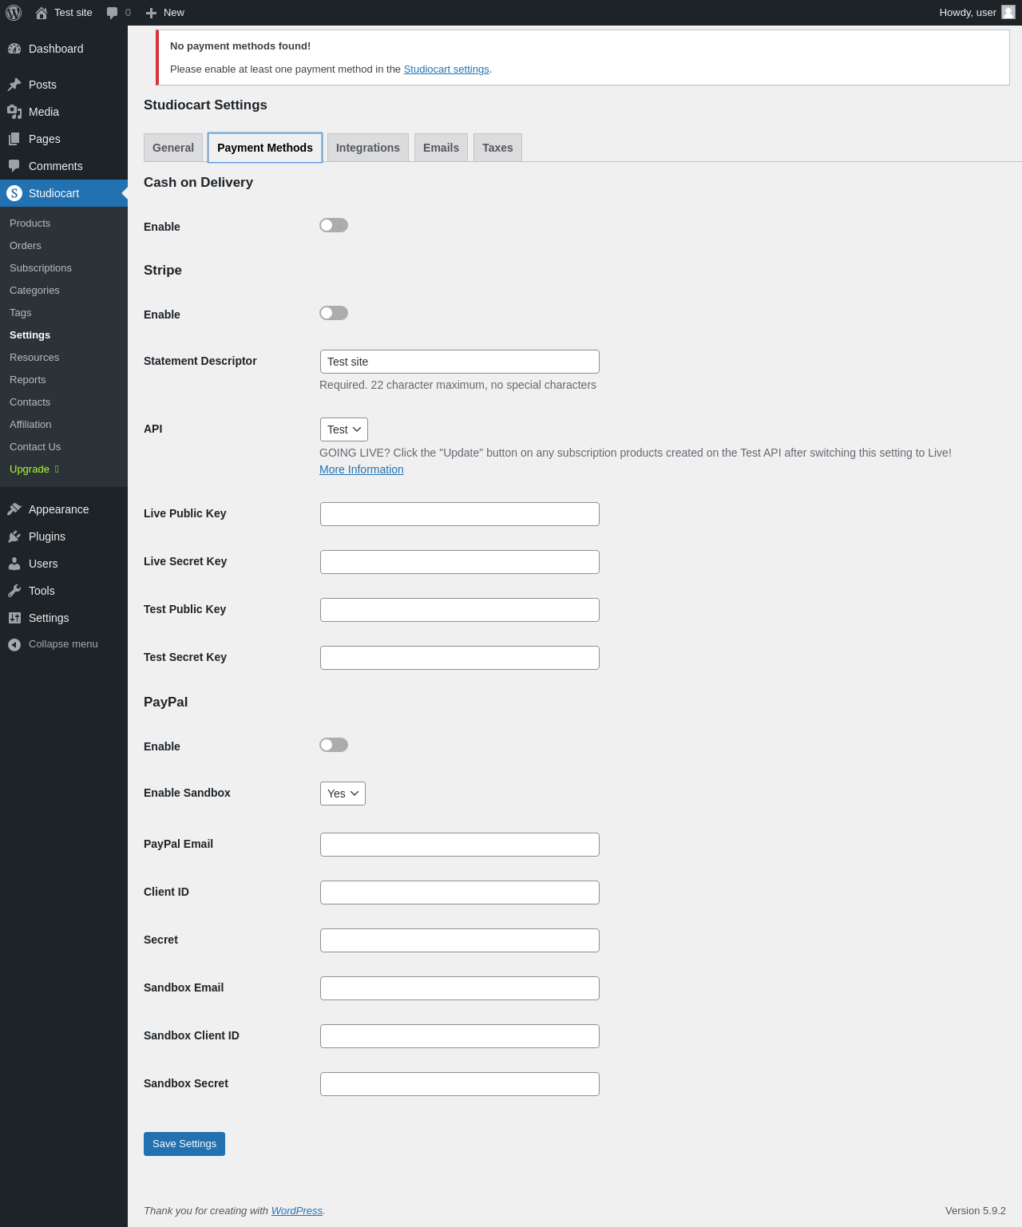Open the Emails tab
Image resolution: width=1022 pixels, height=1227 pixels.
pos(441,148)
